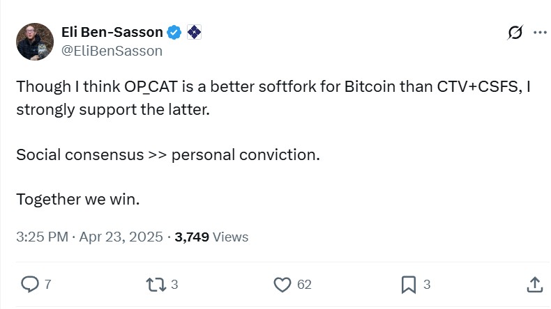The width and height of the screenshot is (551, 309).
Task: Click the repost count of 3
Action: 174,285
